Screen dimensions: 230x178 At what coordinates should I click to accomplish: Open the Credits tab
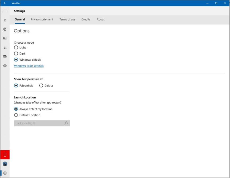pyautogui.click(x=86, y=19)
